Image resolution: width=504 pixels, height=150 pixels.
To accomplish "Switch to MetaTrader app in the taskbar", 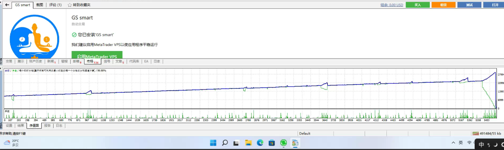I will (295, 142).
